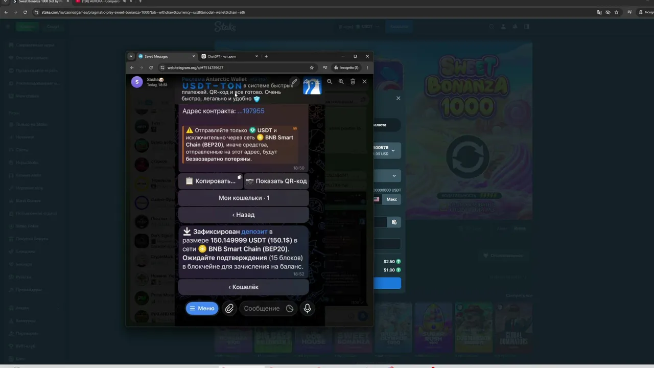This screenshot has height=368, width=654.
Task: Close the Saved Messages tab
Action: 193,56
